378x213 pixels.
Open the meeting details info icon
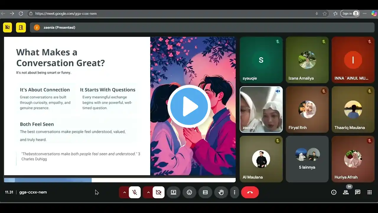(334, 192)
